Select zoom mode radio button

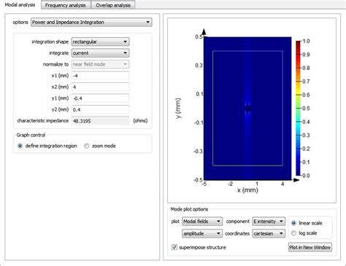pos(87,146)
